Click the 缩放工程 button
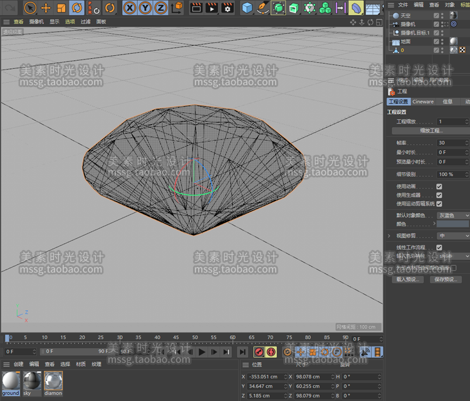Screen dimensions: 470x401 tap(431, 131)
